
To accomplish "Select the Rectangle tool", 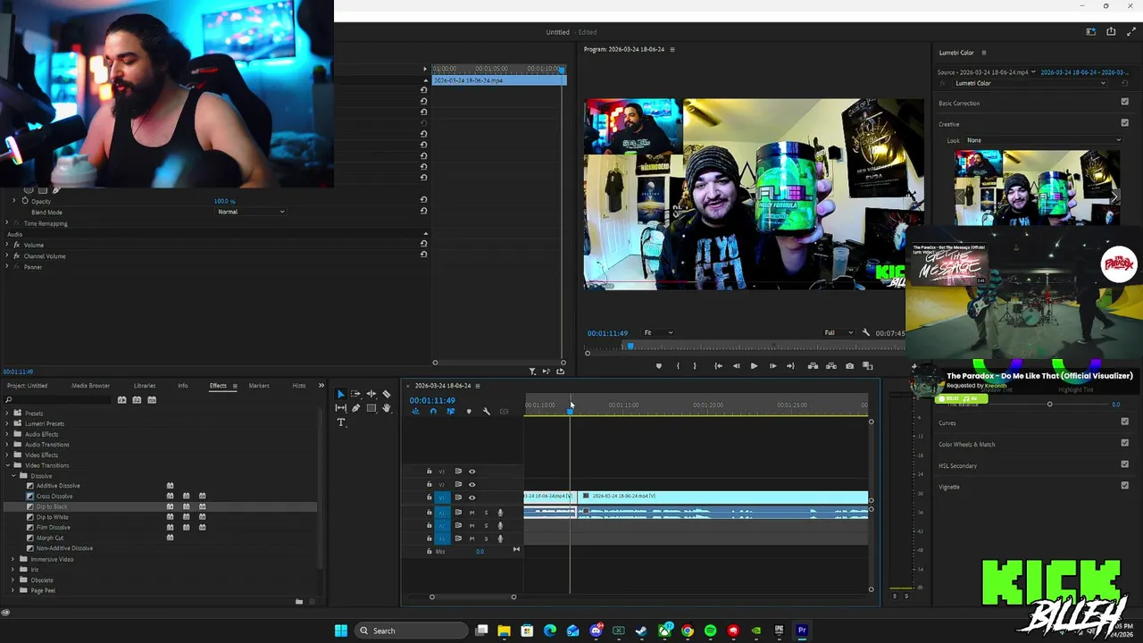I will click(x=371, y=408).
